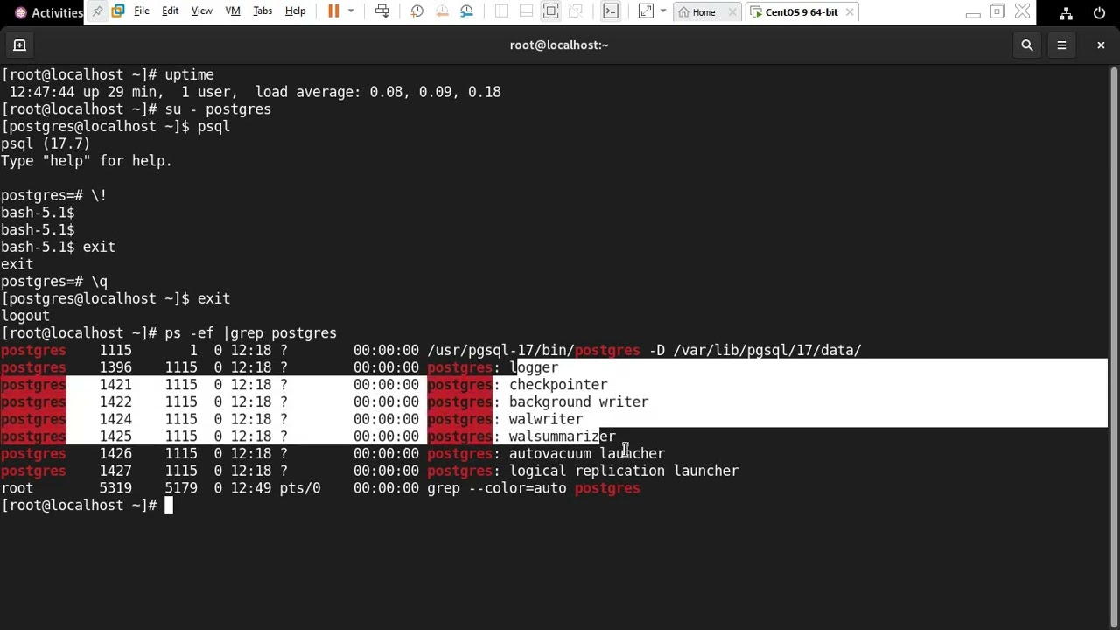Open the GNOME power menu icon
Screen dimensions: 1120x630
tap(1099, 12)
